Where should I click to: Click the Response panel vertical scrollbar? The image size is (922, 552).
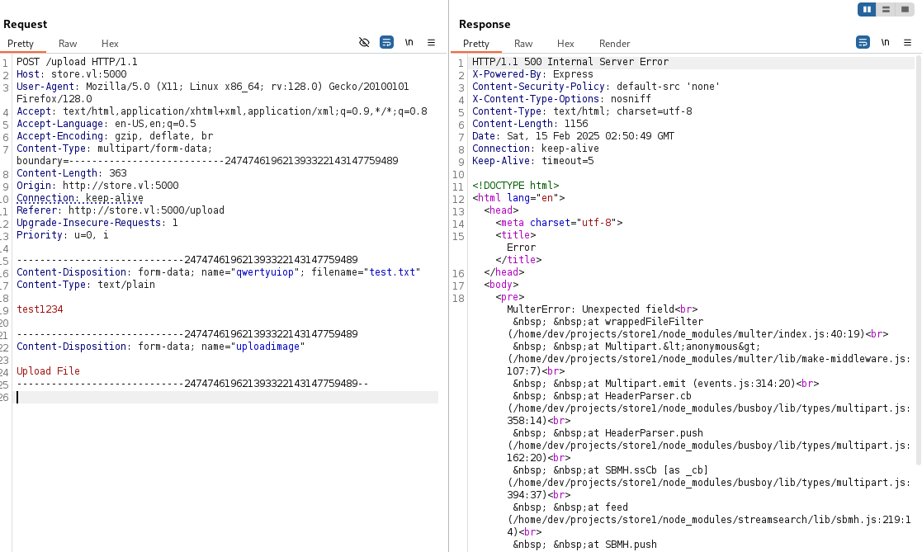coord(919,261)
